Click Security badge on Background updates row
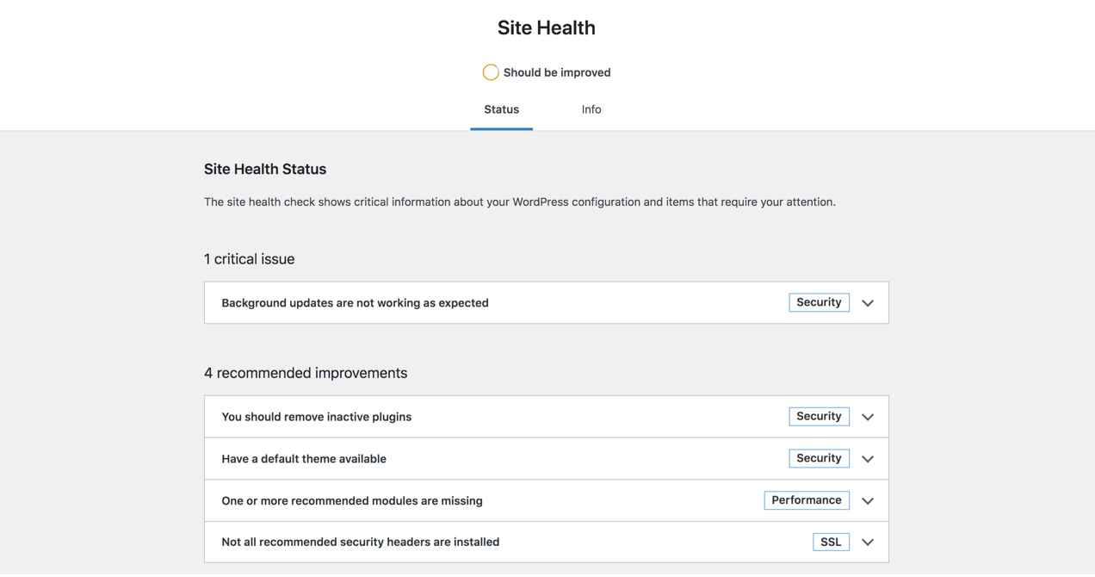Screen dimensions: 1095x577 click(x=819, y=302)
